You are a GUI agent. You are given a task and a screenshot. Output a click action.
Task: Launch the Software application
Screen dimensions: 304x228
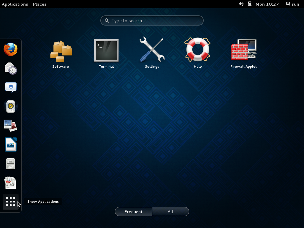tap(61, 50)
